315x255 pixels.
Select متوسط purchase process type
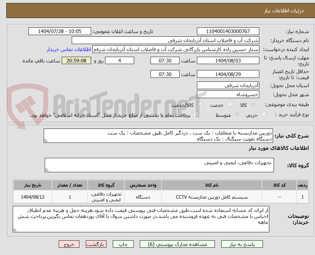click(237, 114)
